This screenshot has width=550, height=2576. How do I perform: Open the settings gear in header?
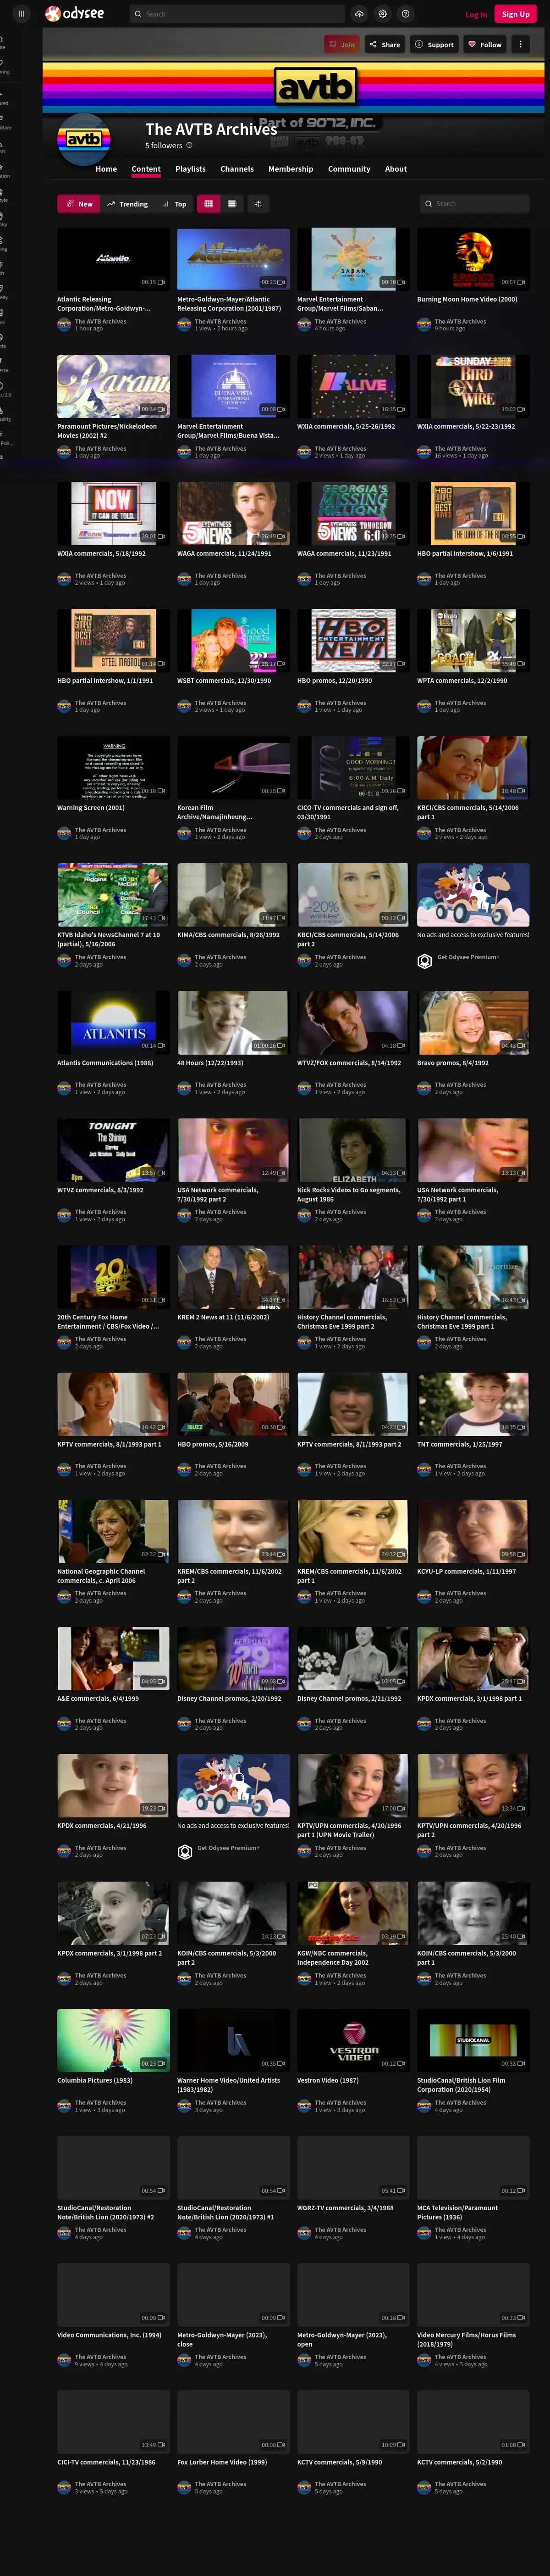coord(382,14)
